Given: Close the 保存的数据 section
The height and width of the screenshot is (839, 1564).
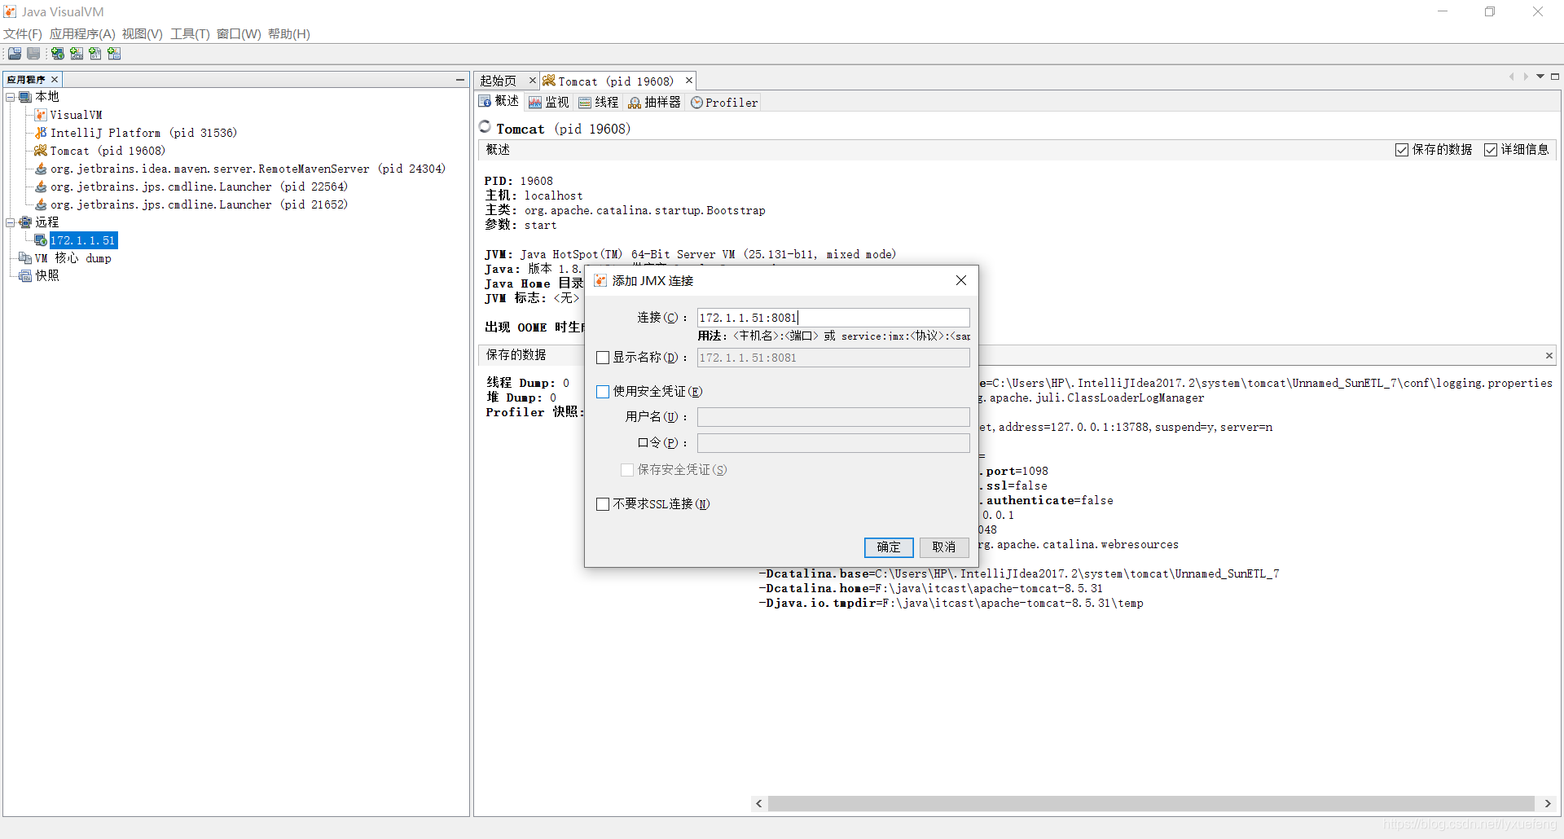Looking at the screenshot, I should tap(1549, 355).
